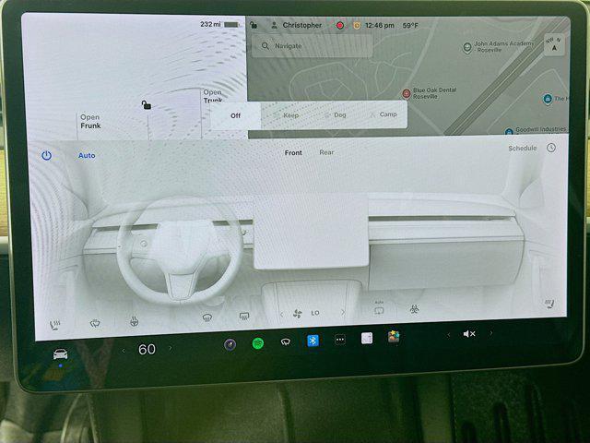This screenshot has width=590, height=443.
Task: Tap the steering wheel in cabin view
Action: click(180, 250)
